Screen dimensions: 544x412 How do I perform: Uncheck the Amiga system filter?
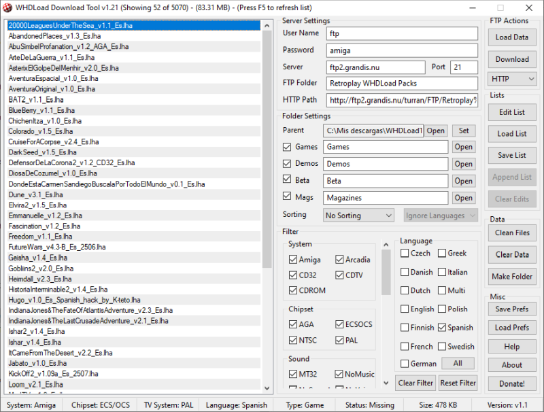(293, 260)
